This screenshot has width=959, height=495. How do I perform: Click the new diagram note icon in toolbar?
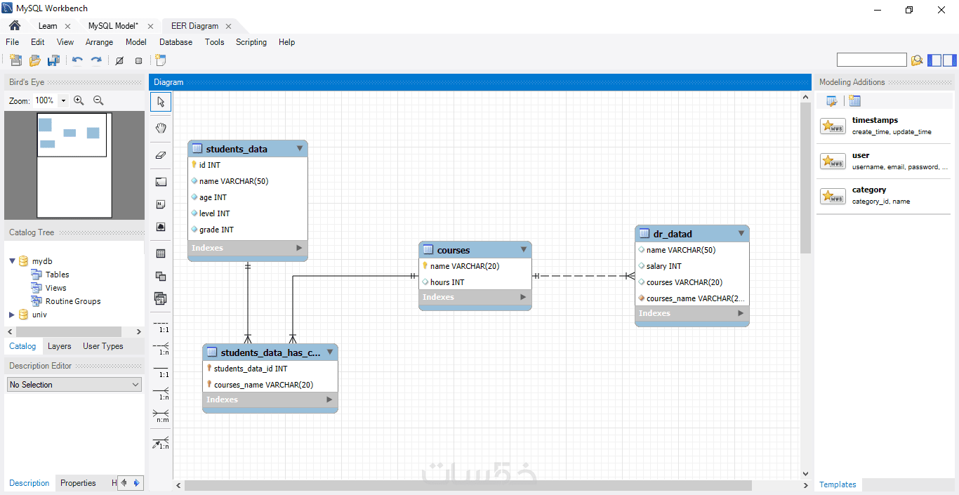[x=161, y=60]
